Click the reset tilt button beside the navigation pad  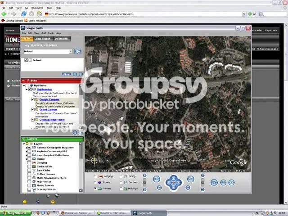188,188
